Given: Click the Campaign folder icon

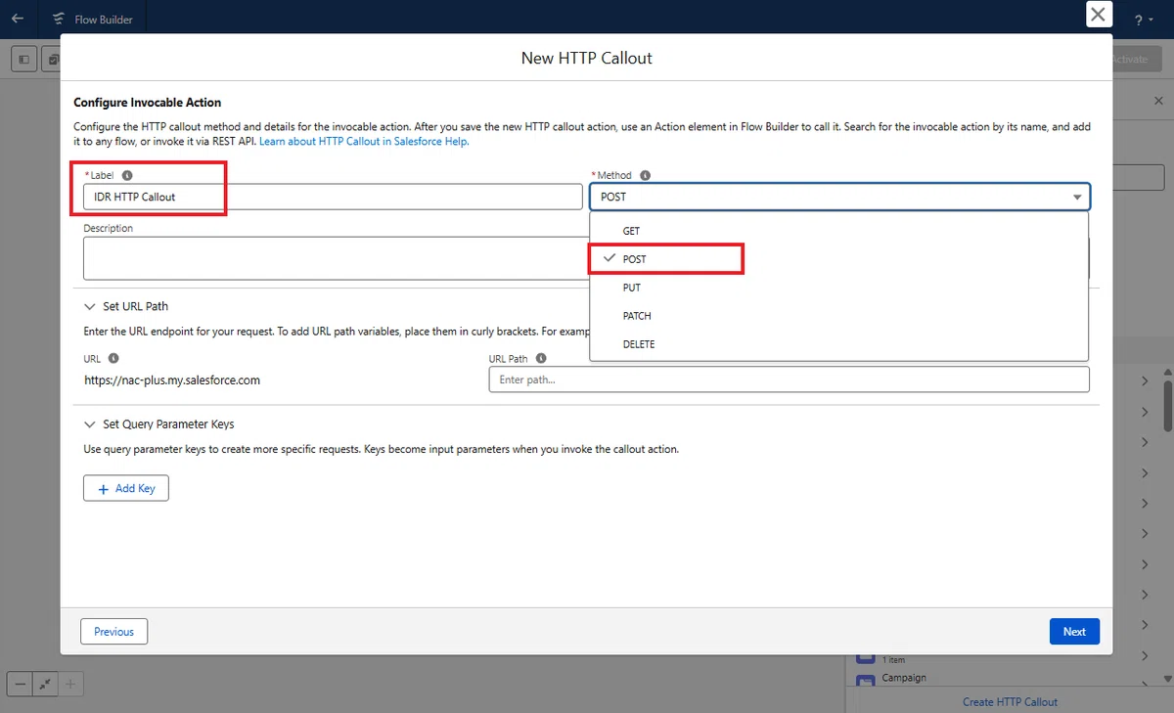Looking at the screenshot, I should coord(865,680).
